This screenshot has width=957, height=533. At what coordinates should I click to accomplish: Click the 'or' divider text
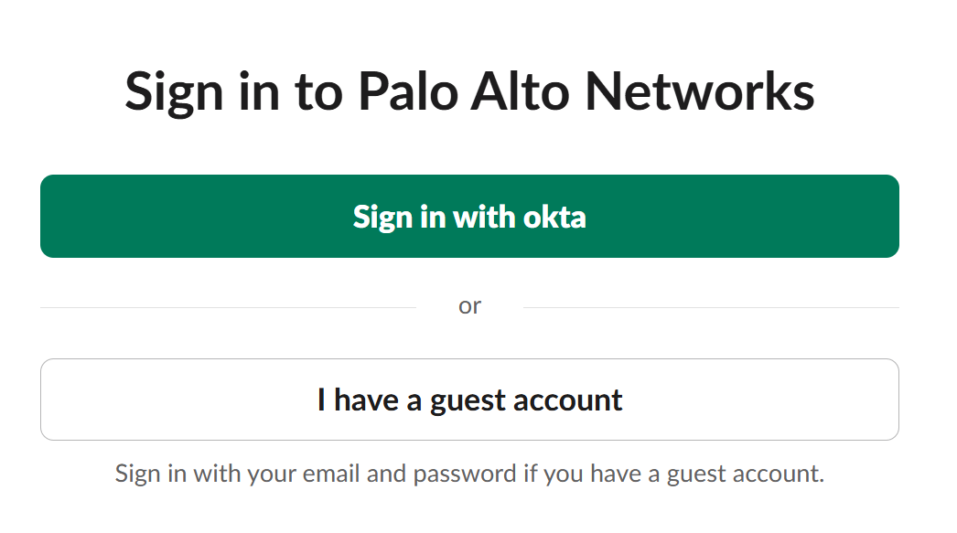pos(470,305)
